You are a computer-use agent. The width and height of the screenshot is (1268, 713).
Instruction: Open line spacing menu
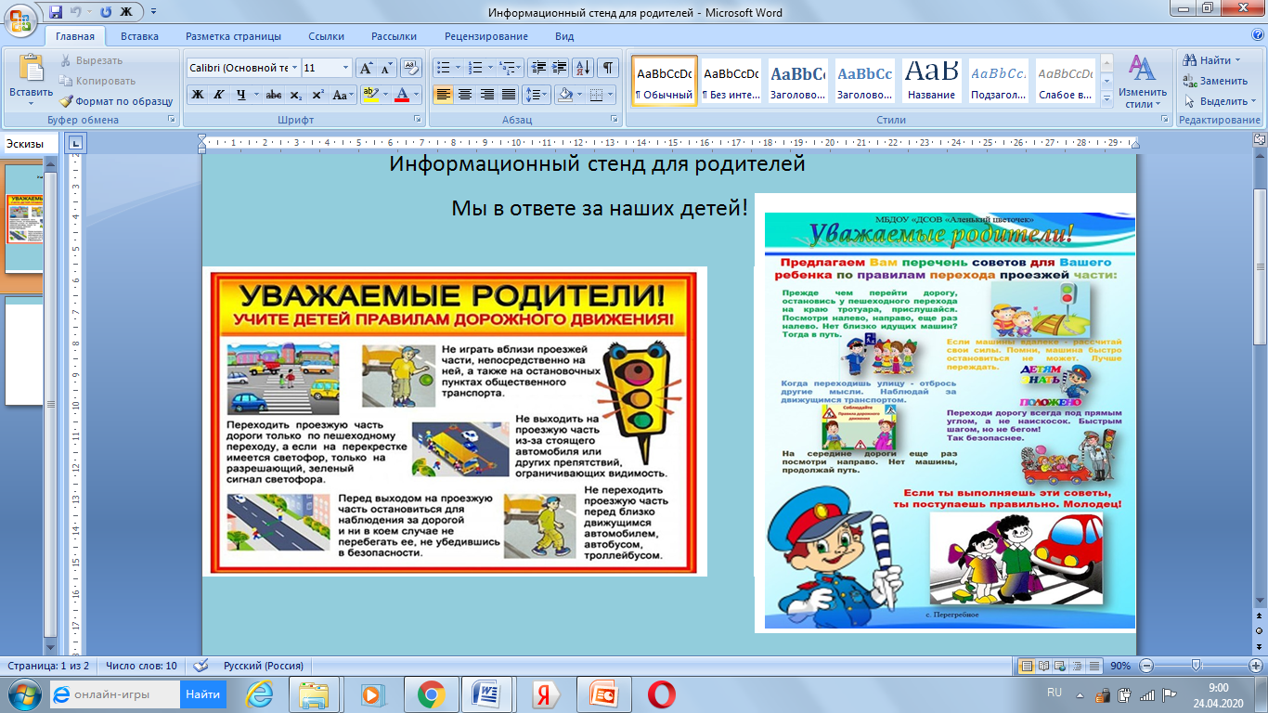point(536,95)
